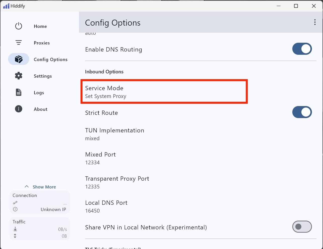Open the three-dot overflow menu
The height and width of the screenshot is (249, 323).
pyautogui.click(x=315, y=22)
